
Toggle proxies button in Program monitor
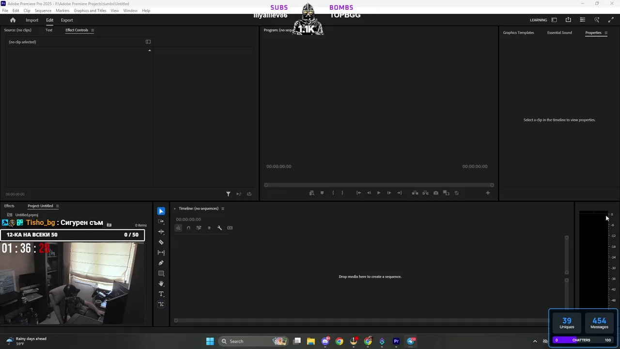pos(457,193)
